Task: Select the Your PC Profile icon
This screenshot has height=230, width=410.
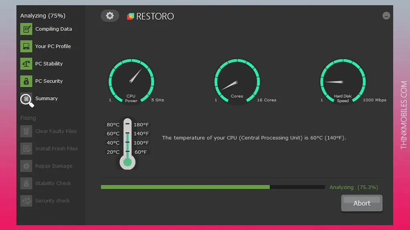Action: [26, 46]
